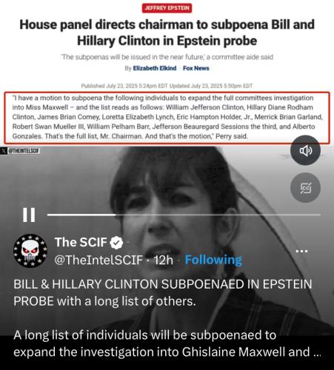This screenshot has width=334, height=370.
Task: Open The SCIF skull profile avatar
Action: [x=30, y=251]
